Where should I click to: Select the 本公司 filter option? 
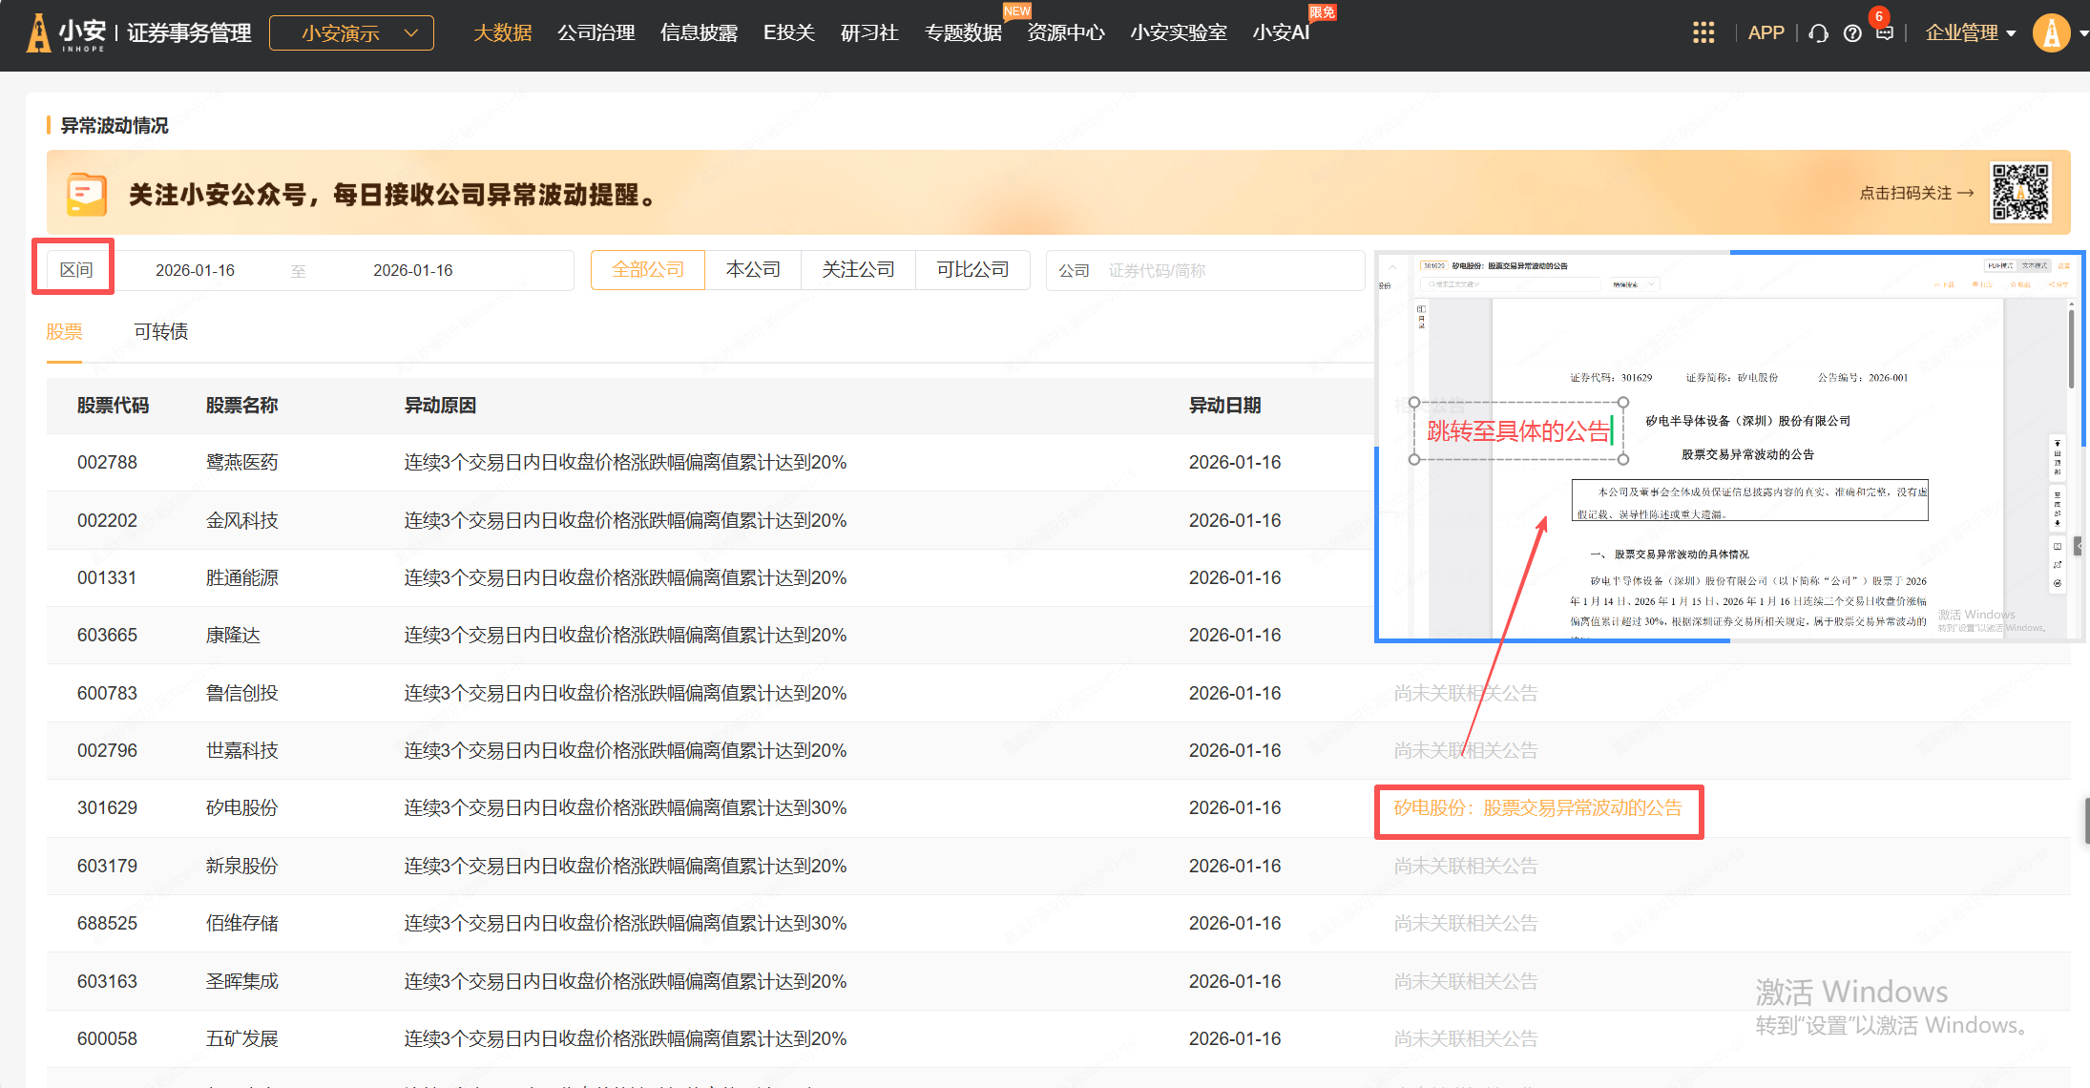point(753,270)
